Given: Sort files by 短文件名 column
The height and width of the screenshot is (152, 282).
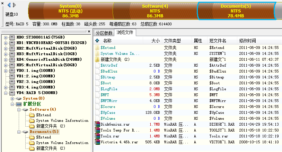Looking at the screenshot, I should pyautogui.click(x=218, y=41).
